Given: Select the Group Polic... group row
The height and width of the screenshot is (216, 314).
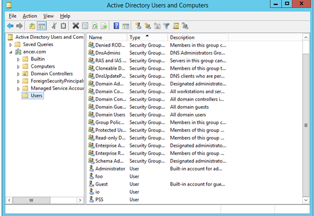Looking at the screenshot, I should pos(157,122).
